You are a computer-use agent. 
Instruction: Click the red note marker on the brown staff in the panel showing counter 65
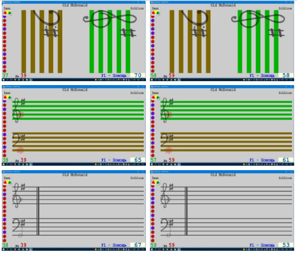coord(20,151)
